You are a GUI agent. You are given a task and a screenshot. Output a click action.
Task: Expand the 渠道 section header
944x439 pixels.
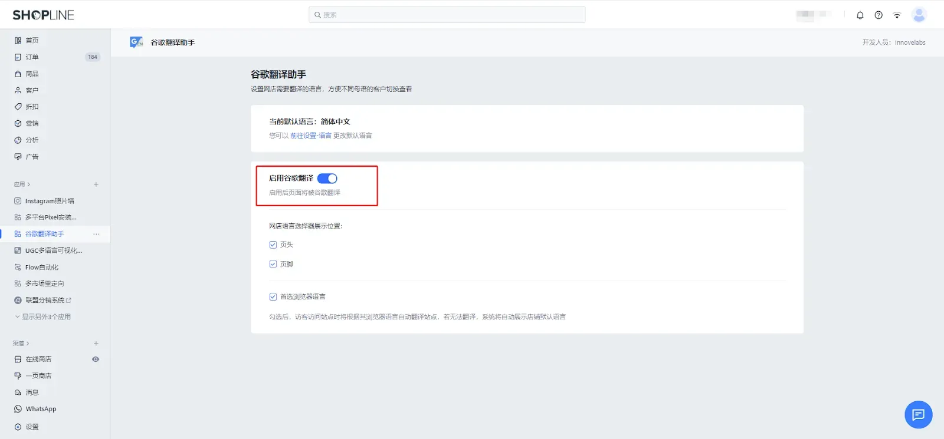pos(21,344)
